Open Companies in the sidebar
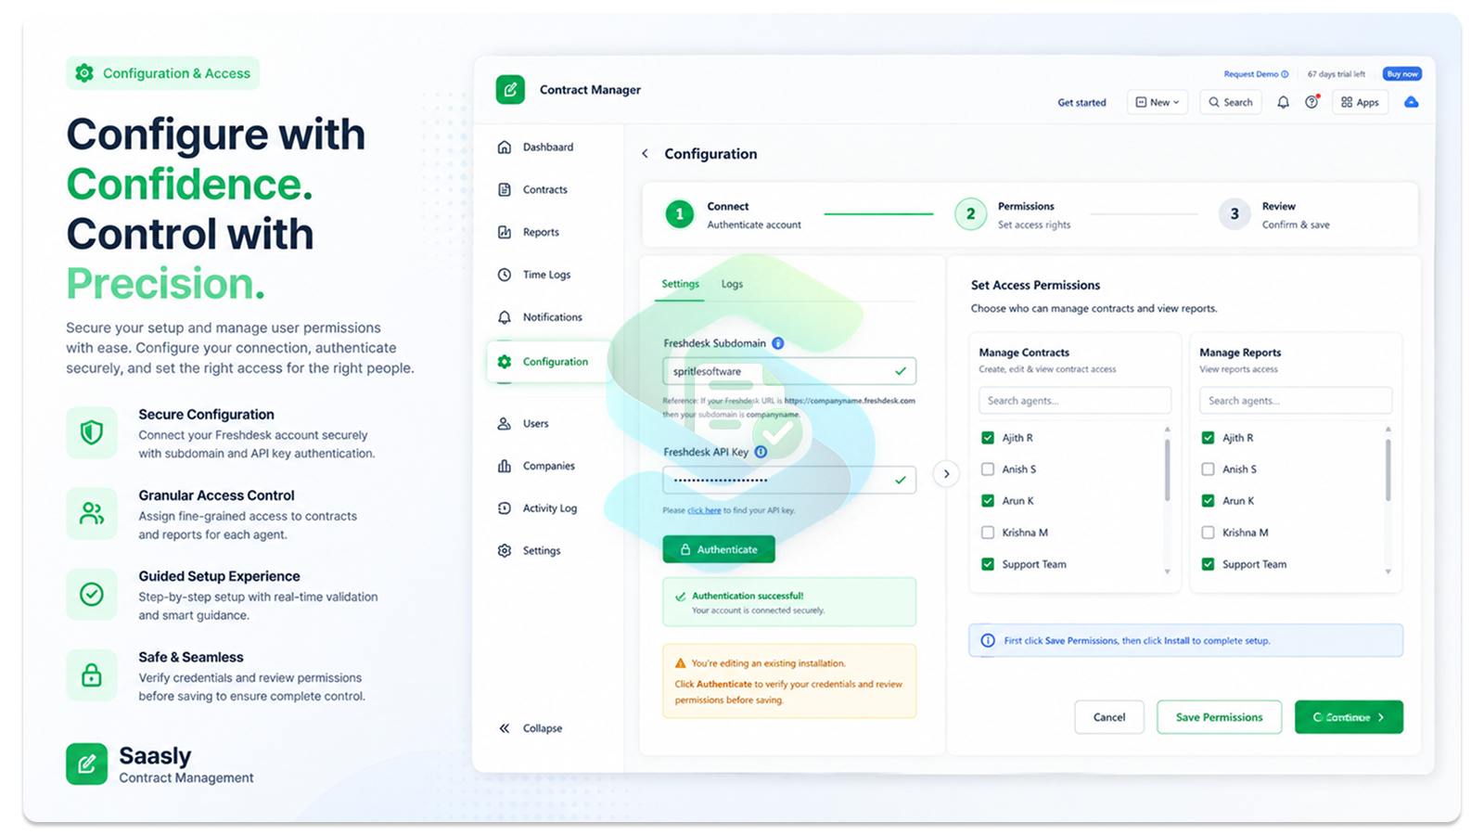Screen dimensions: 1484x835 tap(537, 466)
